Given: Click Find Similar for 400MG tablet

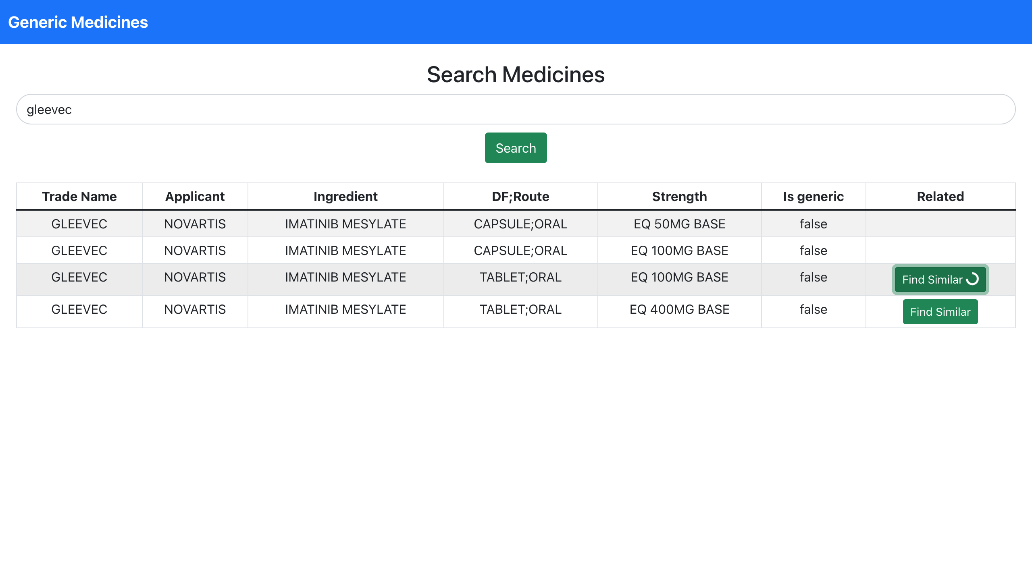Looking at the screenshot, I should tap(940, 312).
